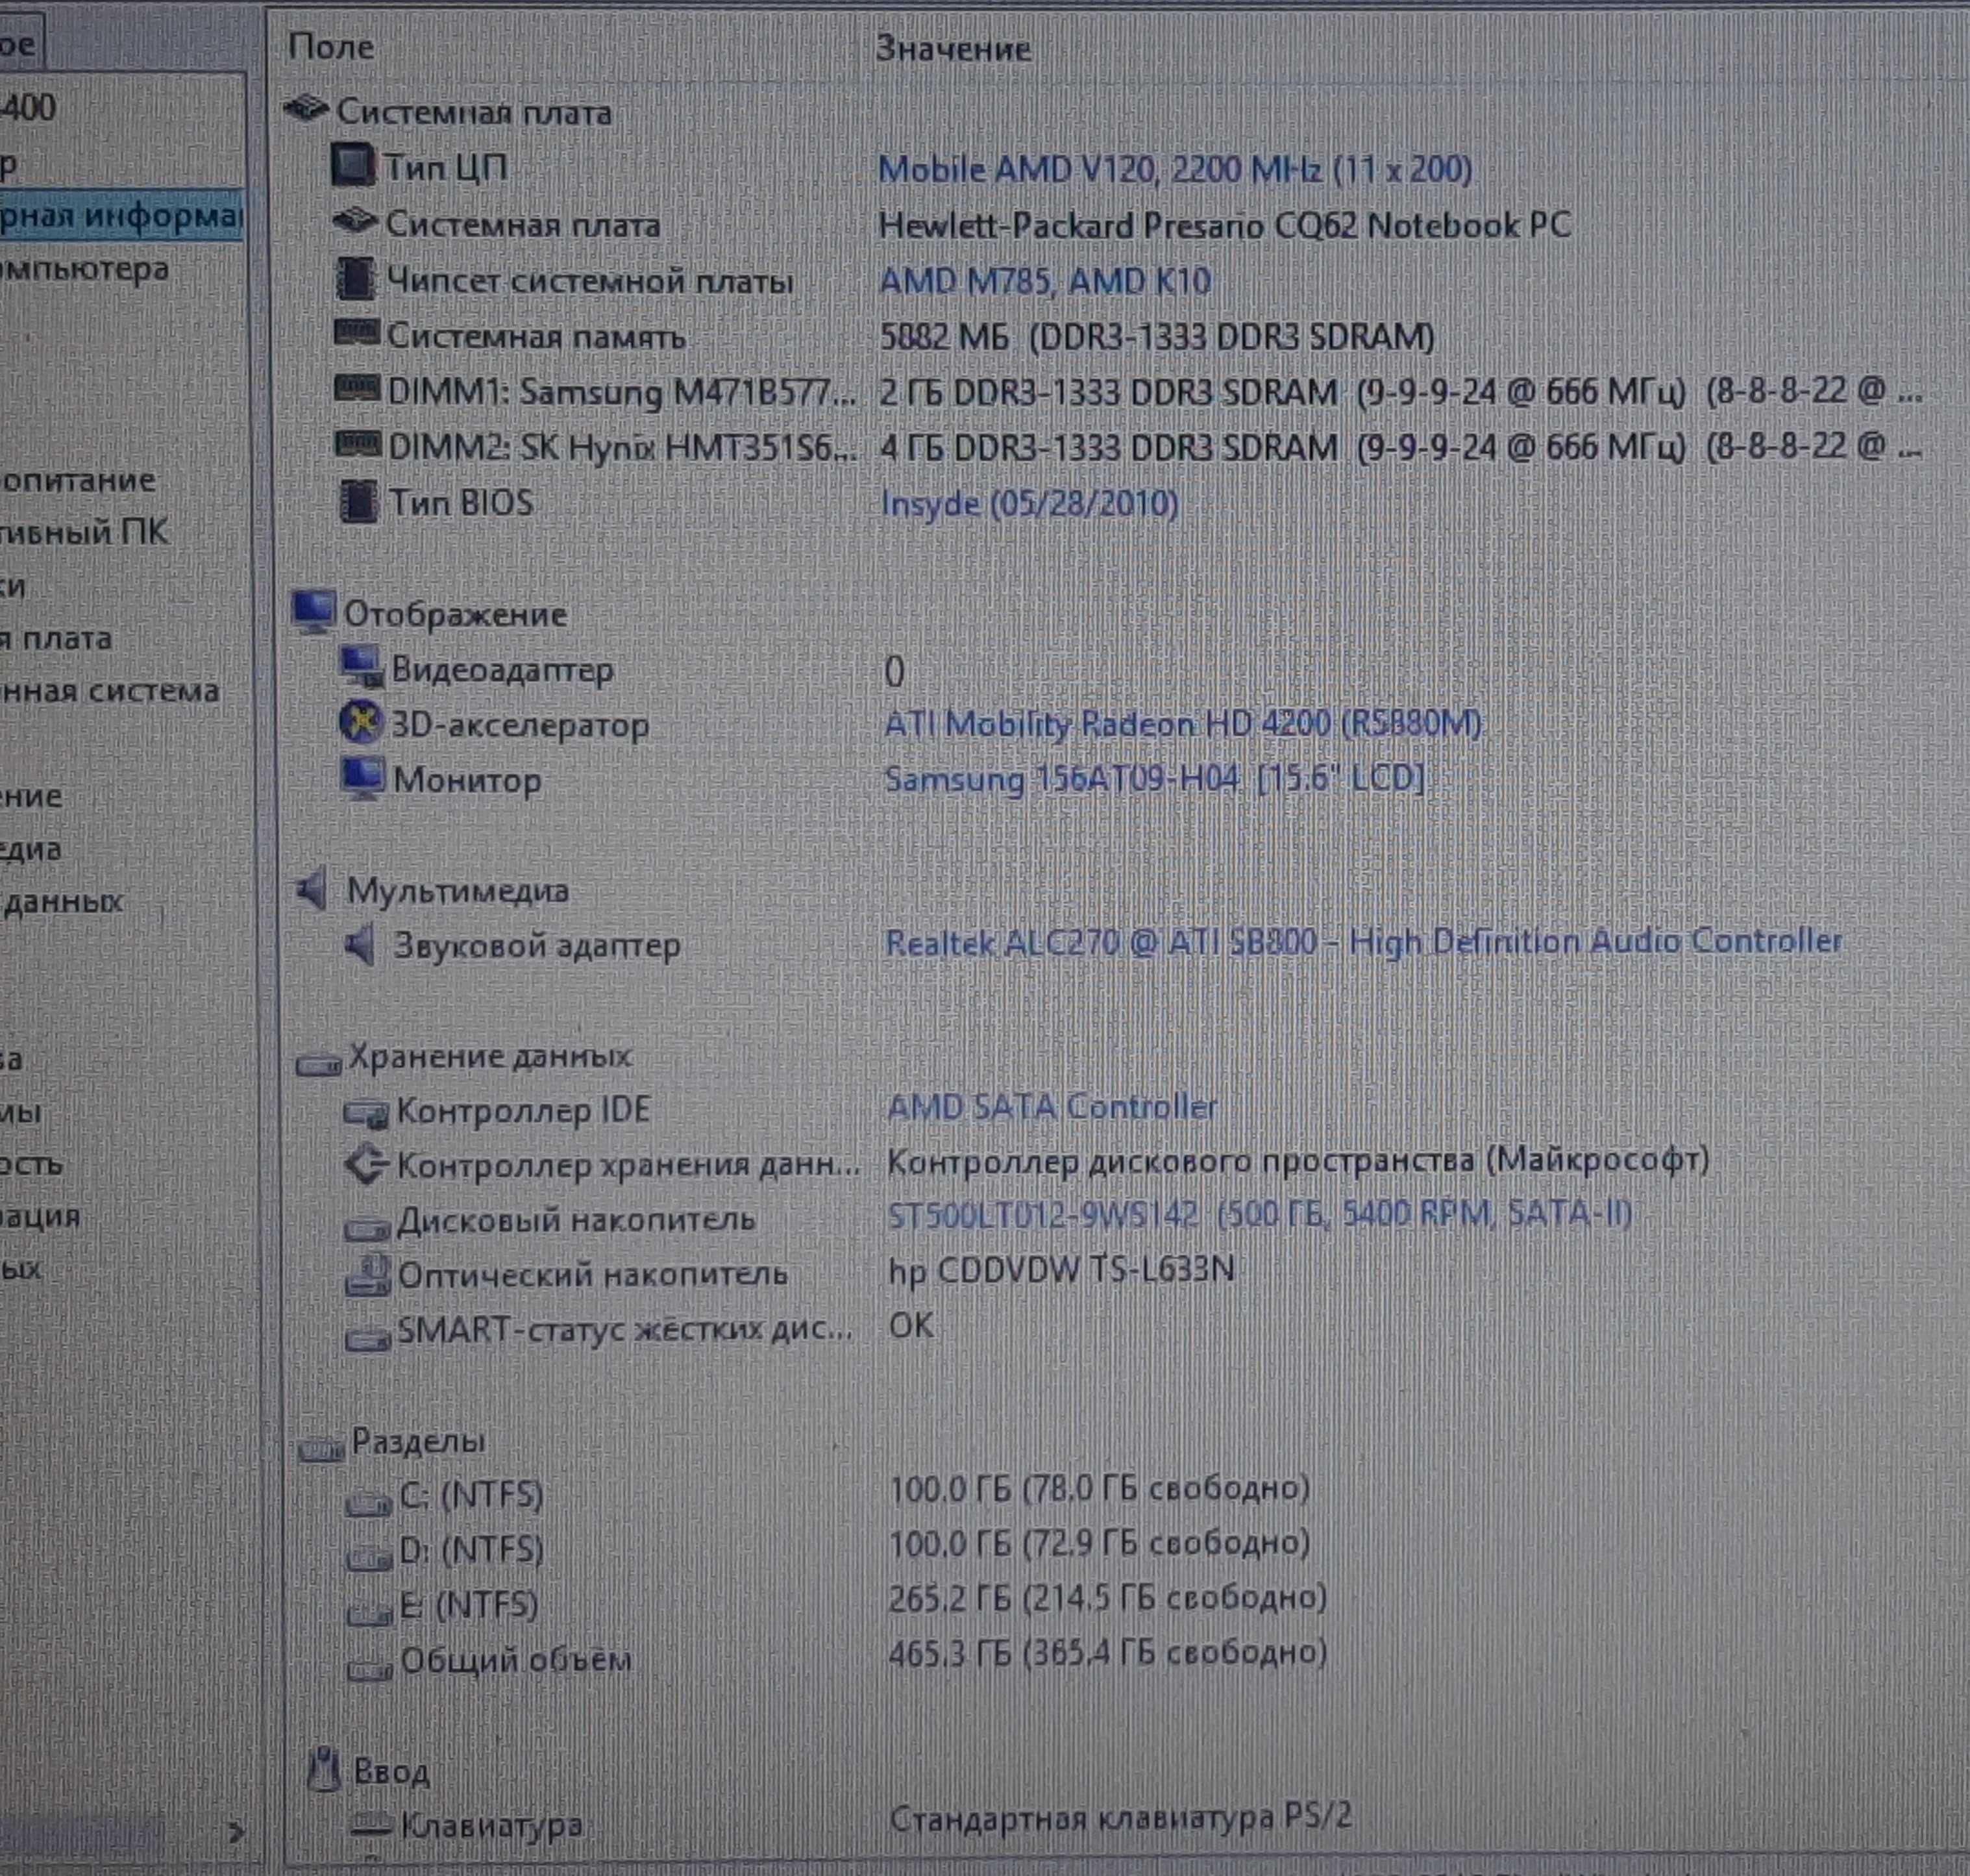Click the drive icon beside Общий объём
The height and width of the screenshot is (1876, 1970).
(x=369, y=1668)
